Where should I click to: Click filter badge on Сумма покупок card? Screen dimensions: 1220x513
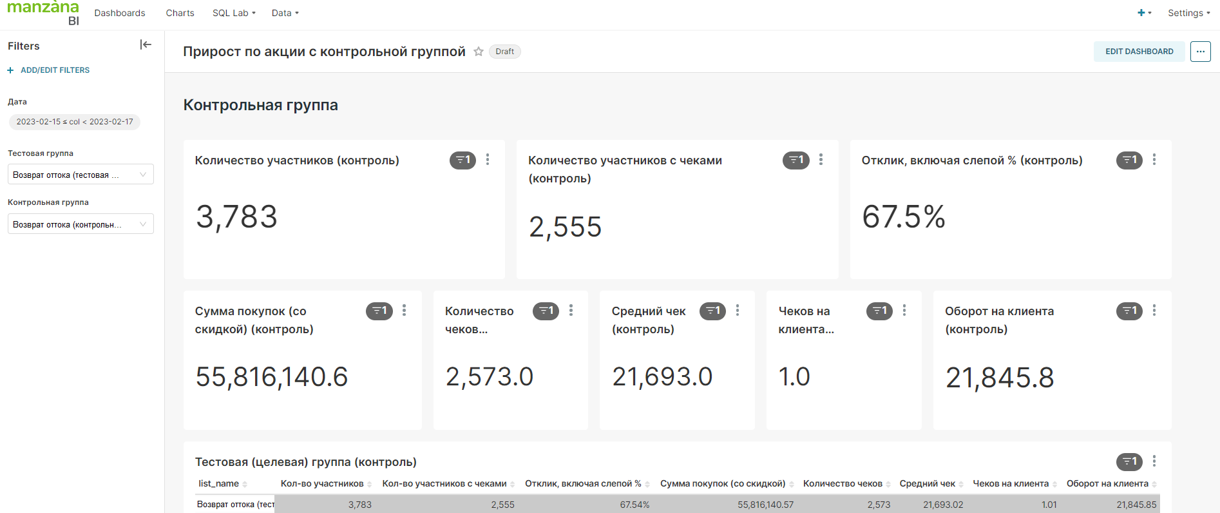(379, 311)
